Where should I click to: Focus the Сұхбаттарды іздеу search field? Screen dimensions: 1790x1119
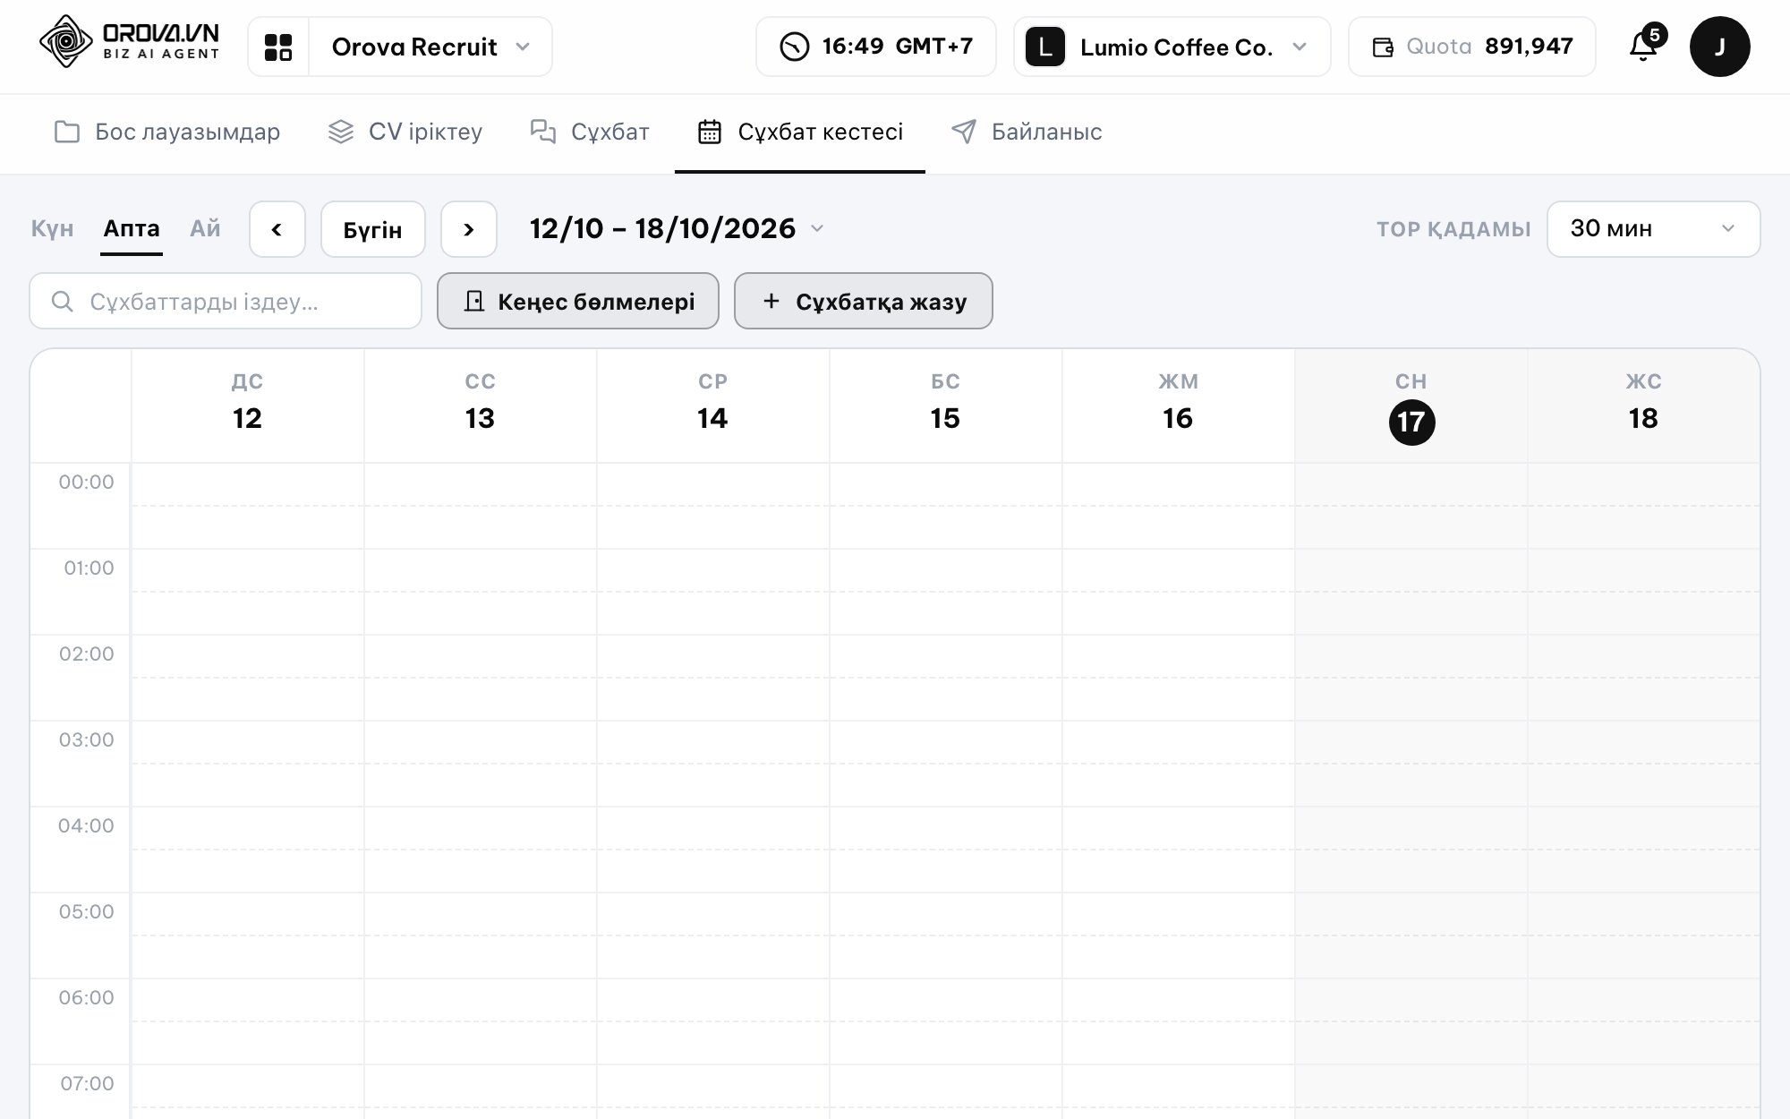tap(226, 301)
